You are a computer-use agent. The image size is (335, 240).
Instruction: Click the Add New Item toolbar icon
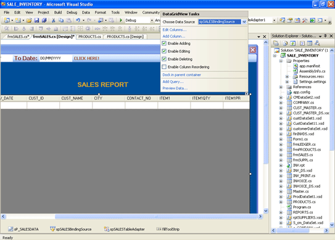(18, 20)
